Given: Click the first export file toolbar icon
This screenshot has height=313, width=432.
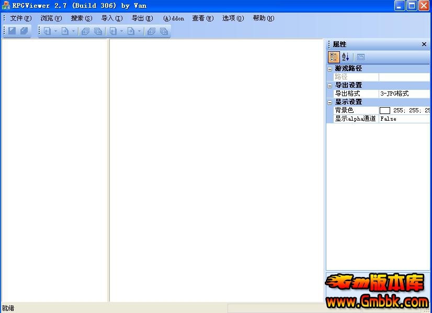Looking at the screenshot, I should point(65,31).
